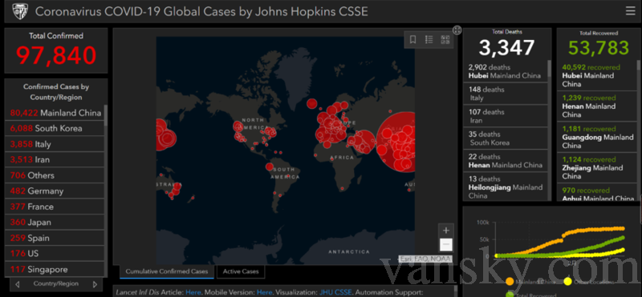Open the hamburger menu icon
642x297 pixels.
[x=630, y=11]
